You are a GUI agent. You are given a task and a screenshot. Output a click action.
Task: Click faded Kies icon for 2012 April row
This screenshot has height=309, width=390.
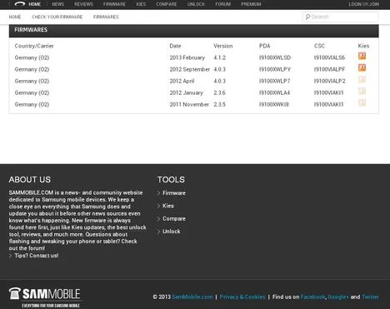[362, 79]
